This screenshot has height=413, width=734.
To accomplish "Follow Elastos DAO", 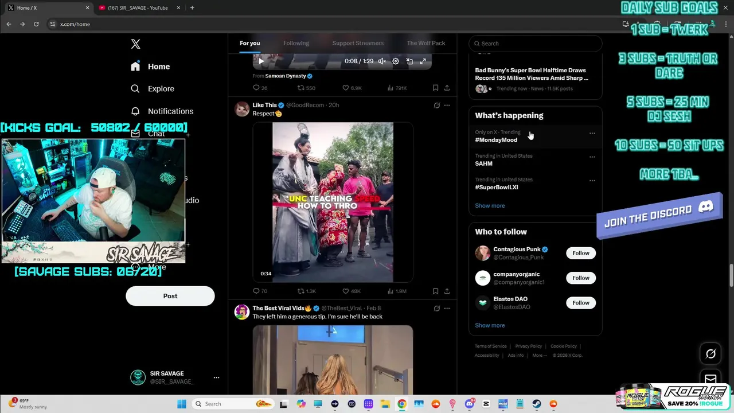I will [x=580, y=302].
